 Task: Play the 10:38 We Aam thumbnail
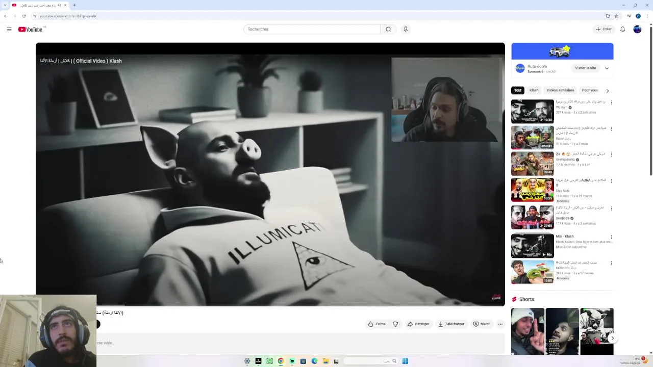pyautogui.click(x=532, y=111)
